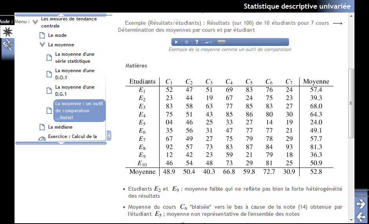The height and width of the screenshot is (224, 369).
Task: Click the Etudiants column header
Action: 142,82
